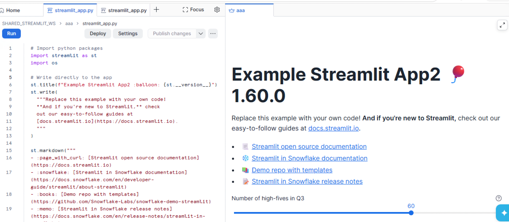Click streamlit_app.py in the breadcrumb
The height and width of the screenshot is (222, 509).
100,23
